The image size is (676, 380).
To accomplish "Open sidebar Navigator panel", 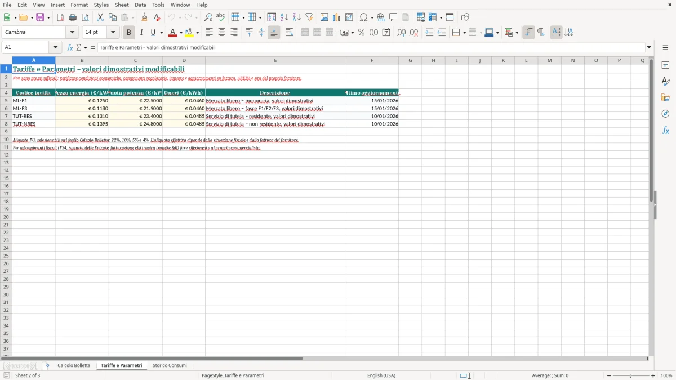I will [x=665, y=114].
